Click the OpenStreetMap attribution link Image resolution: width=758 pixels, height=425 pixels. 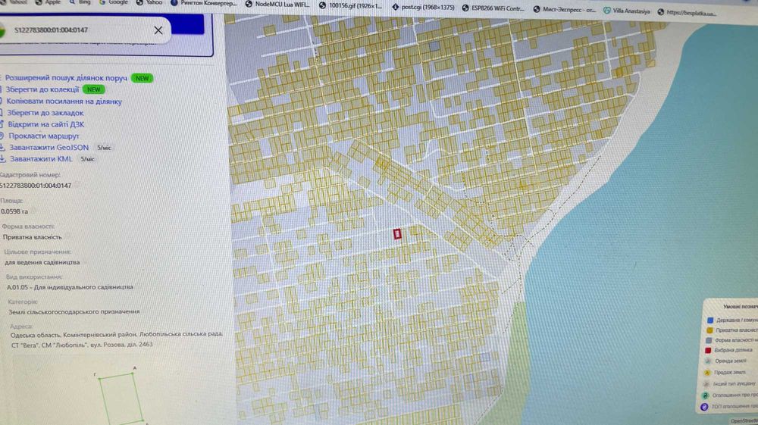744,421
